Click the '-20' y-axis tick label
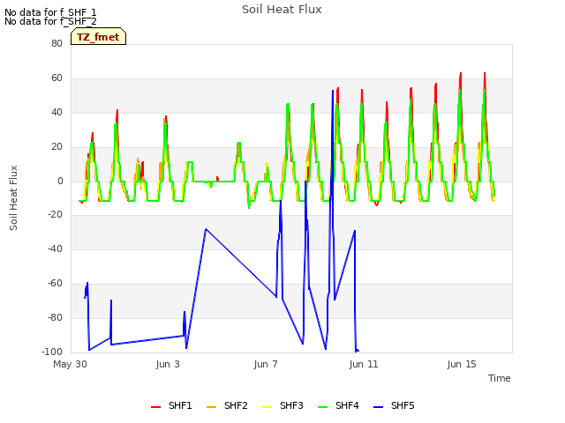The height and width of the screenshot is (423, 565). (56, 214)
